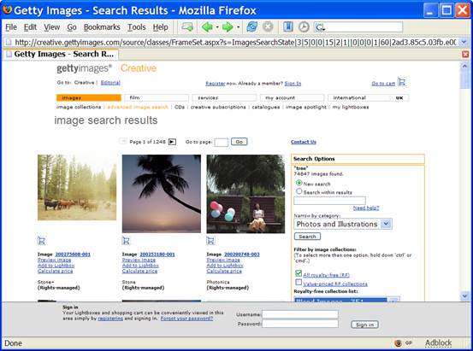Click Calculate price for image 200290748-003
This screenshot has width=473, height=351.
(x=224, y=272)
